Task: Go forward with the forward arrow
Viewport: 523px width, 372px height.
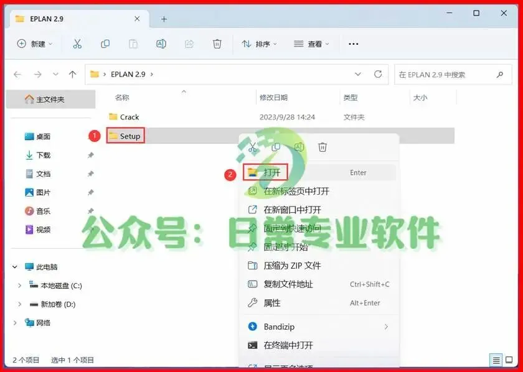Action: (x=38, y=74)
